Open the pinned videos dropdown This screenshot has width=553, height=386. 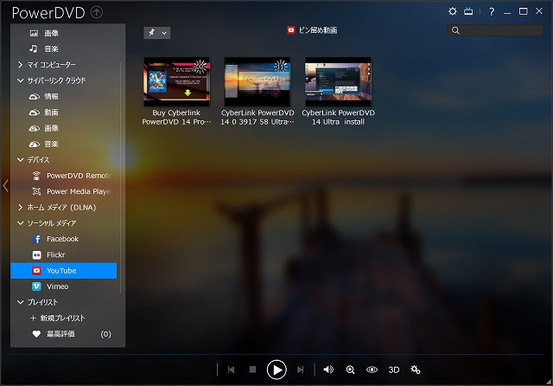point(157,33)
